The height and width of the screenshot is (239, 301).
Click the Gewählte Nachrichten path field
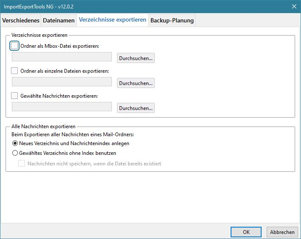[x=62, y=107]
